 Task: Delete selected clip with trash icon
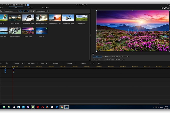coord(93,63)
